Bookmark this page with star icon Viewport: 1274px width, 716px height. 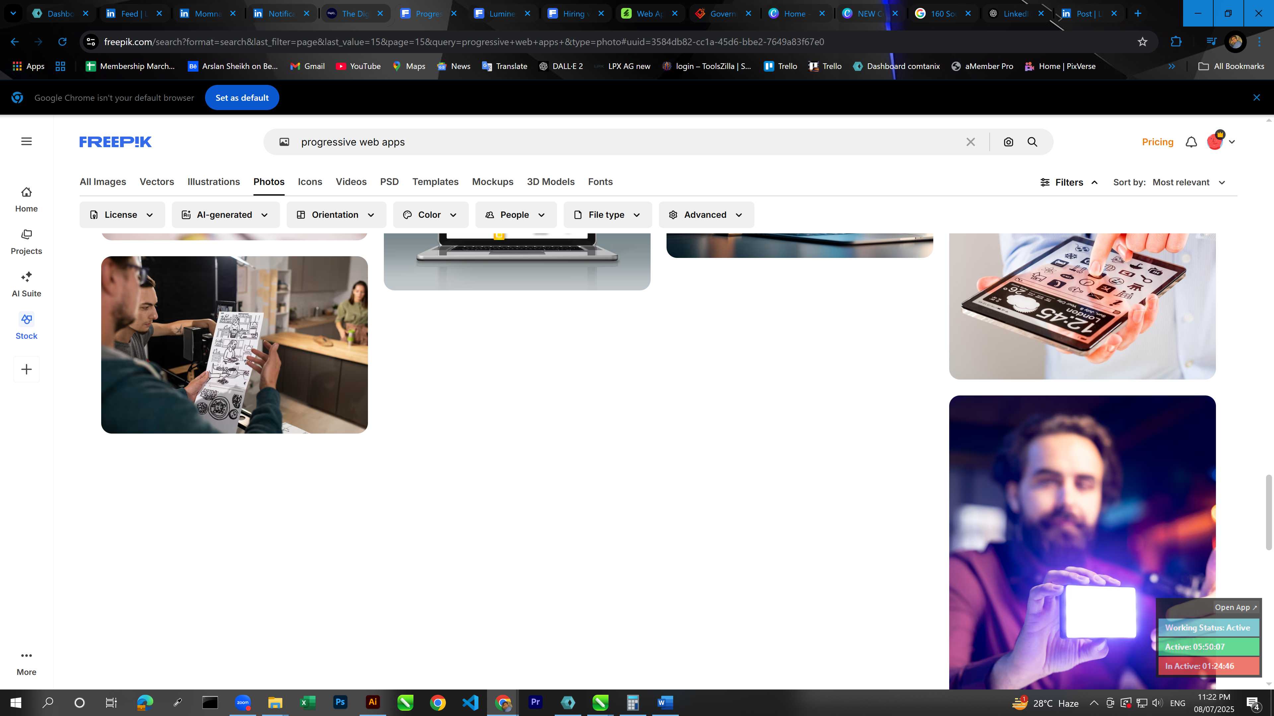(1142, 41)
